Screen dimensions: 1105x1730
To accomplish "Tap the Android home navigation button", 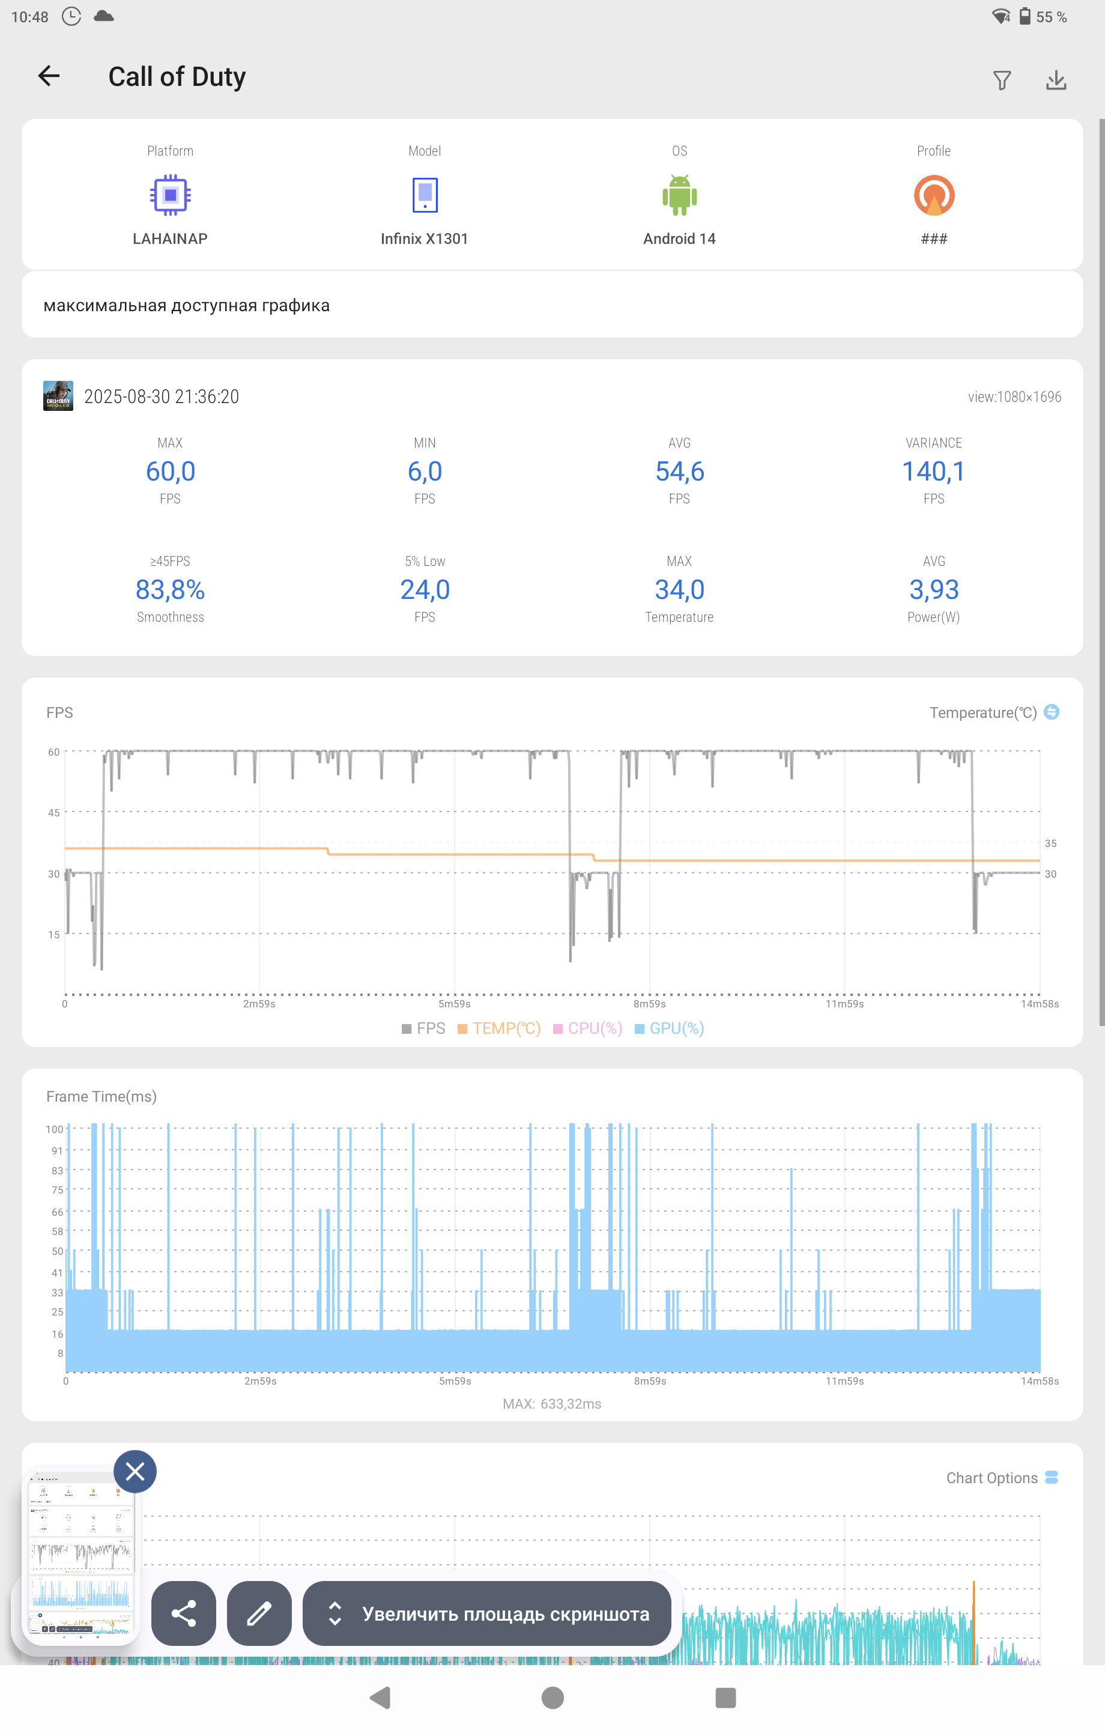I will tap(552, 1698).
